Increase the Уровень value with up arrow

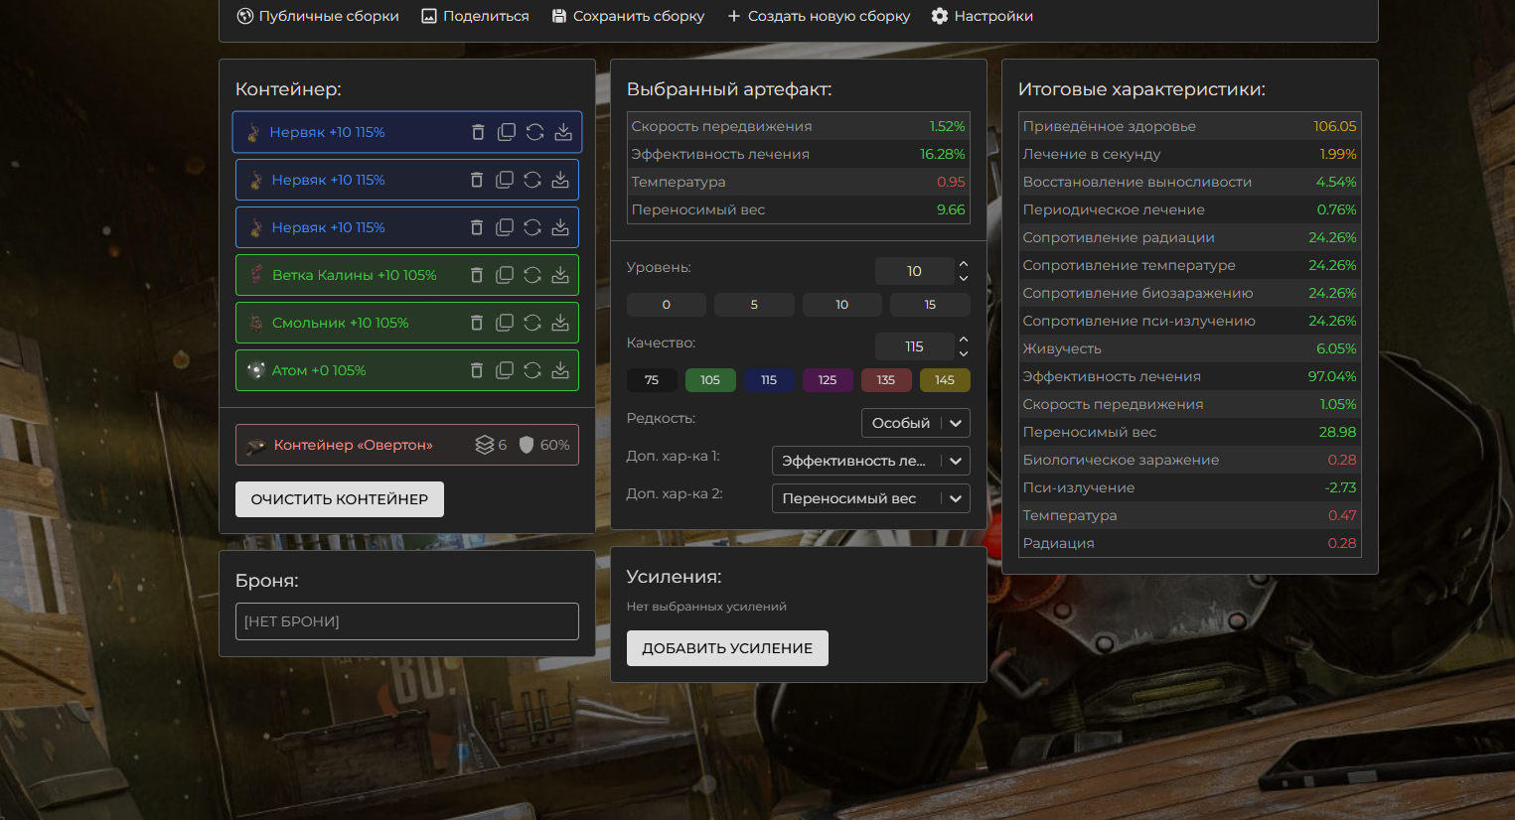click(964, 264)
